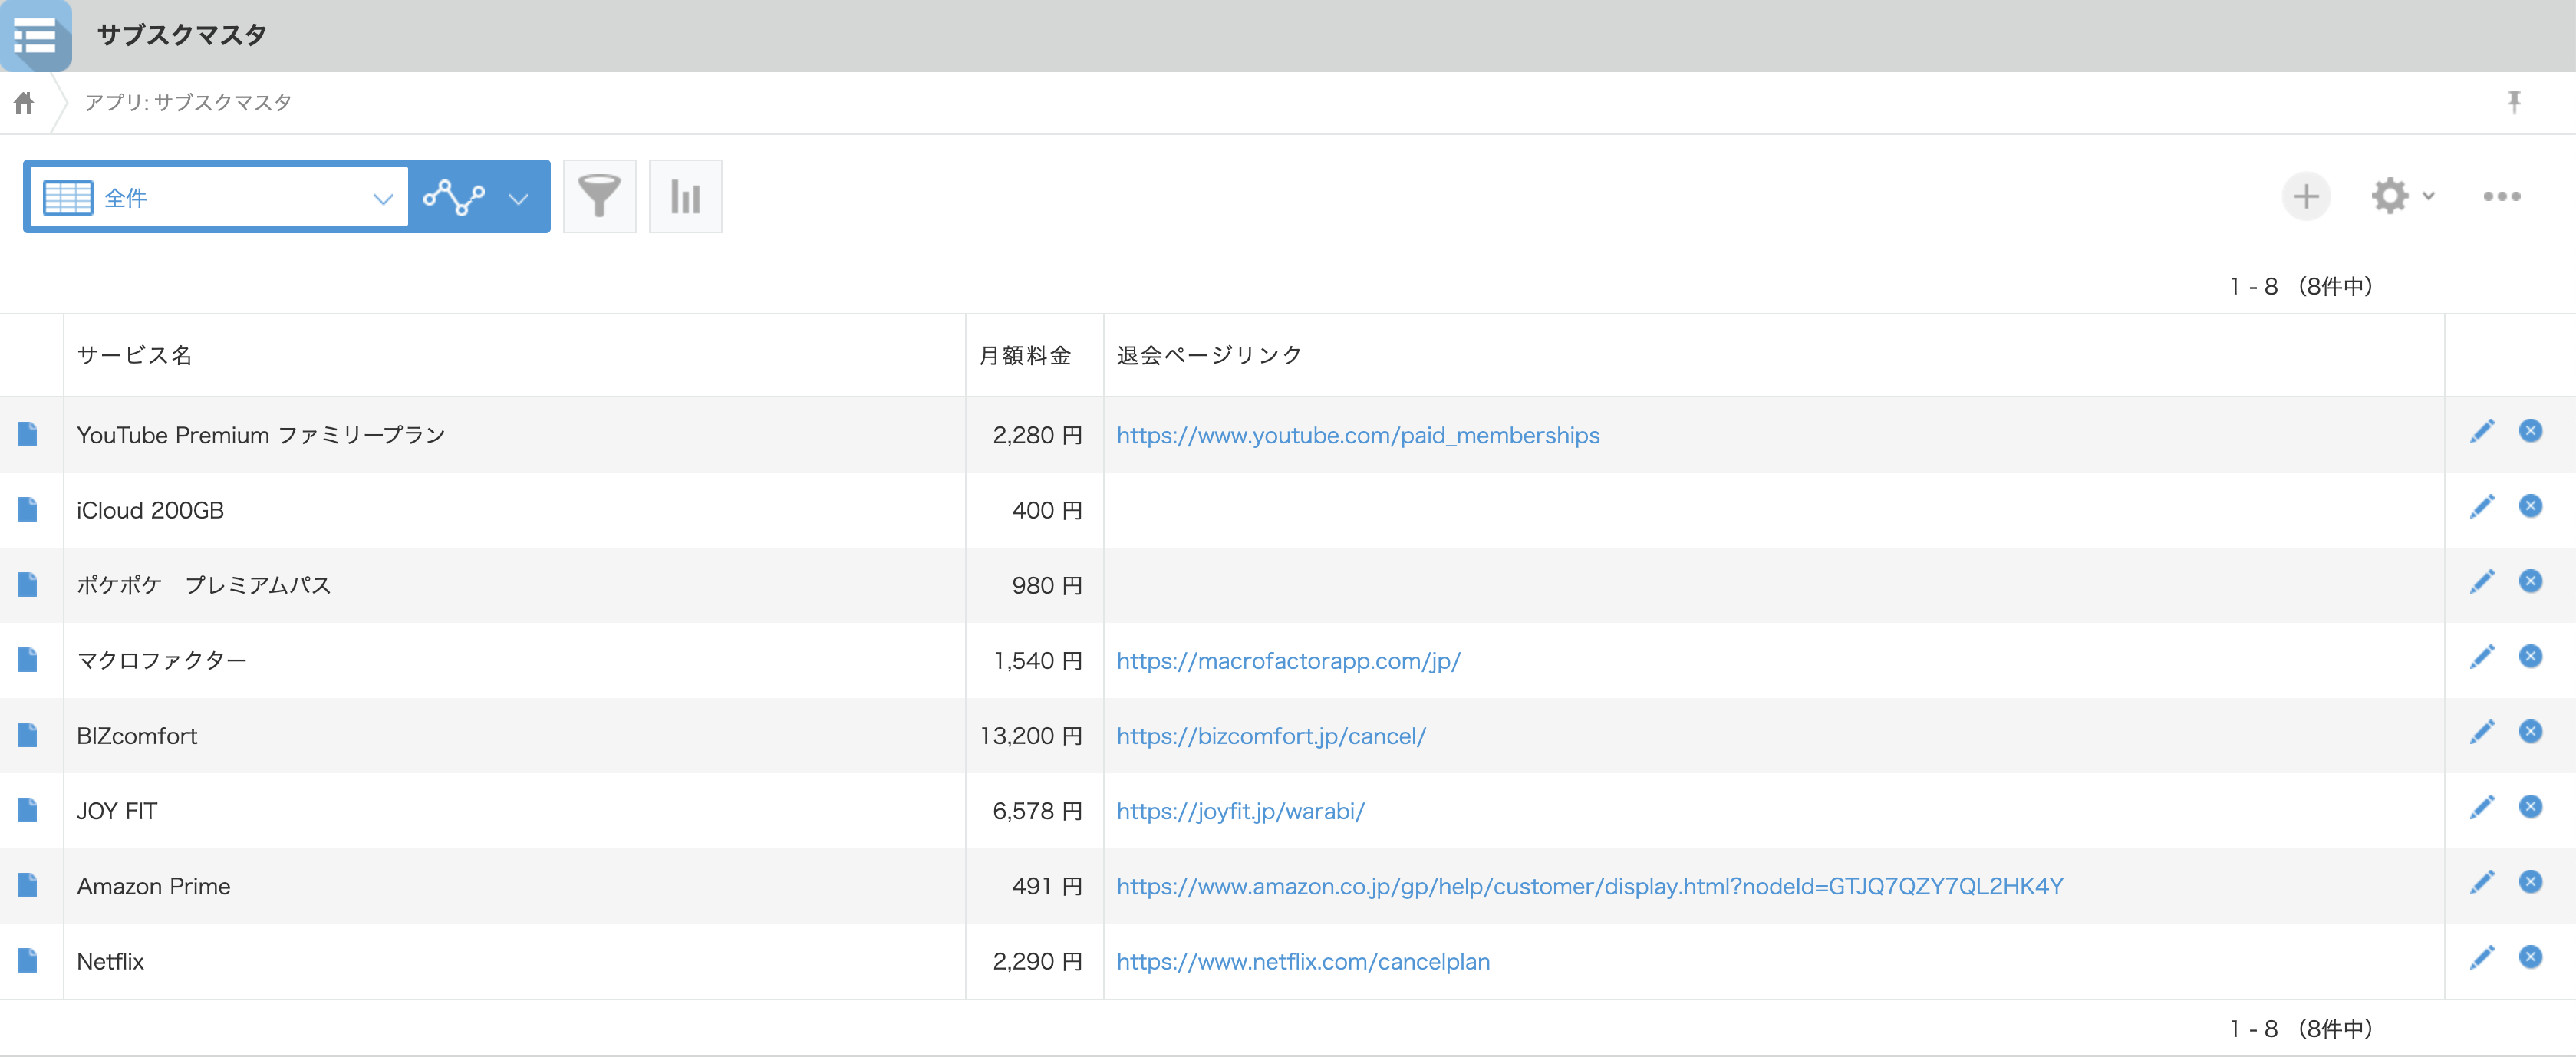Open the app settings gear icon
Screen dimensions: 2576x1057
[2391, 196]
